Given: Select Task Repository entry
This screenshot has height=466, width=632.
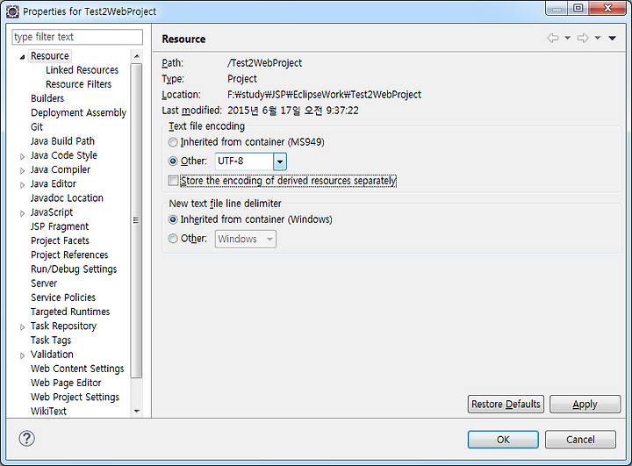Looking at the screenshot, I should [63, 326].
